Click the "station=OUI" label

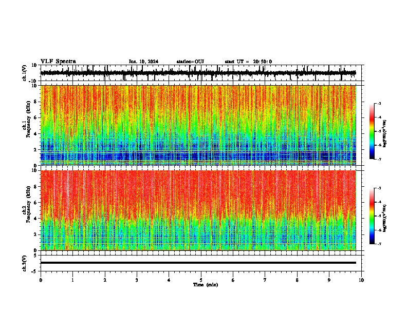pos(190,62)
